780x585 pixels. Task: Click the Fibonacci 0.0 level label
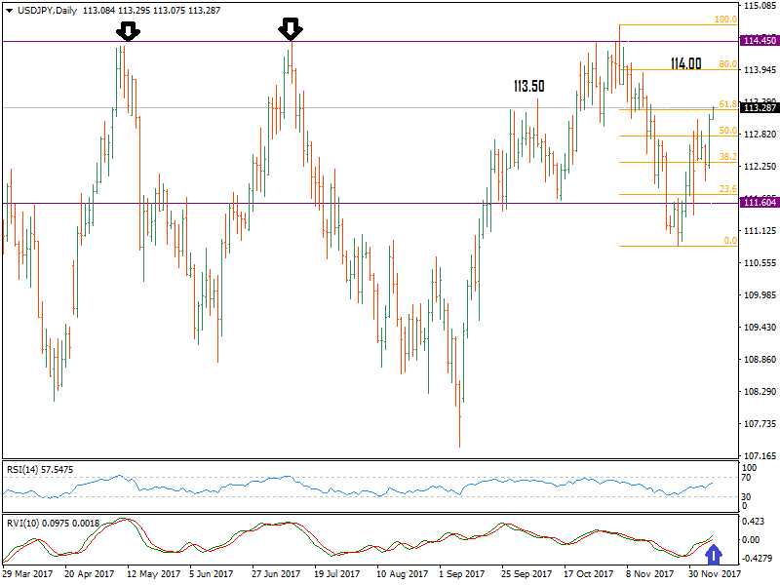click(729, 240)
